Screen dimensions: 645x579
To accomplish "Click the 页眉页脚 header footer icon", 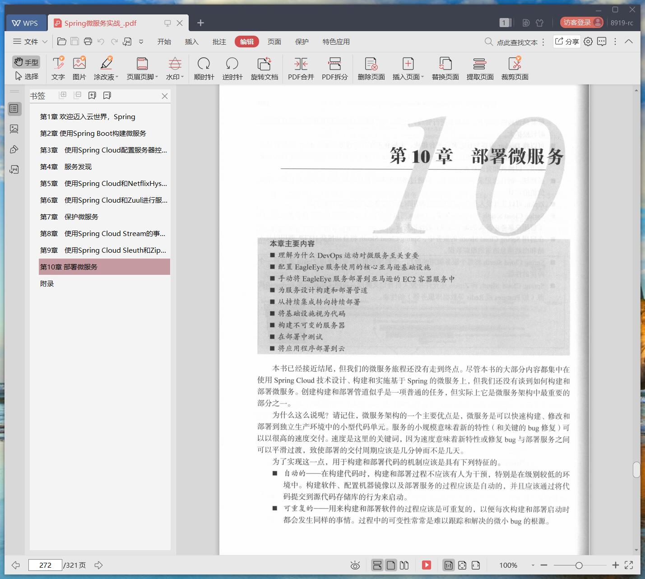I will pyautogui.click(x=142, y=64).
